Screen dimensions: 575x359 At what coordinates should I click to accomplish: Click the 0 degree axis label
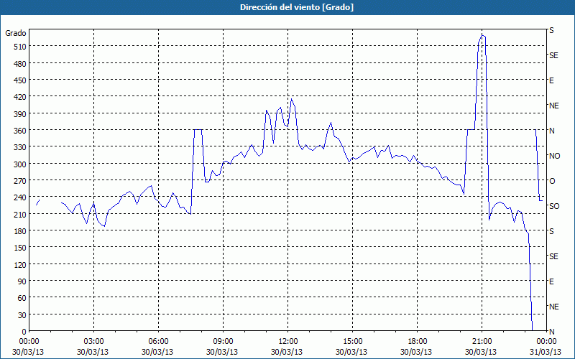[24, 332]
